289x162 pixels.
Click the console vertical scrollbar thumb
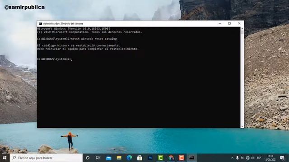(242, 32)
